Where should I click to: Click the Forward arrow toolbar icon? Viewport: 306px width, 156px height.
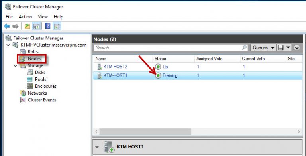[x=16, y=26]
